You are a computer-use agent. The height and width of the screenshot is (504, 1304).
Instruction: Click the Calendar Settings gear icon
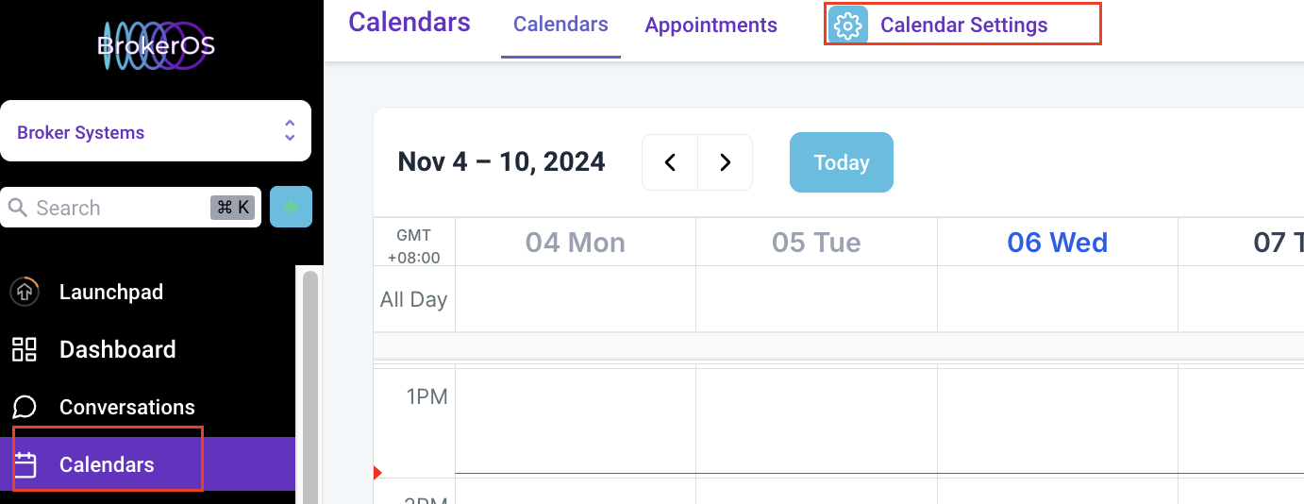coord(848,25)
